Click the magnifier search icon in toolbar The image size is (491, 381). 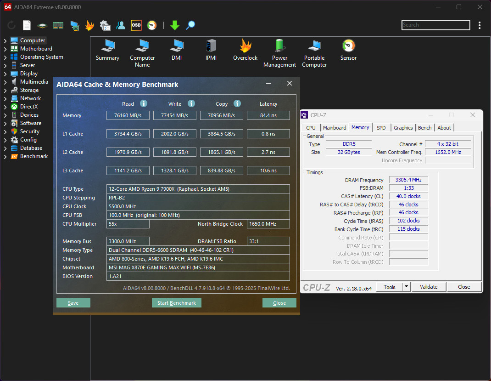coord(190,25)
